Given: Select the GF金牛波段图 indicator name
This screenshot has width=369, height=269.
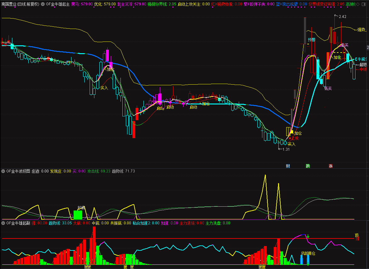Looking at the screenshot, I should tap(18, 171).
